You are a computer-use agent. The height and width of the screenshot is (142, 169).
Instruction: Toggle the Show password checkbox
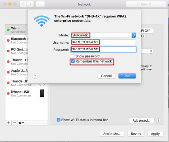(x=73, y=56)
